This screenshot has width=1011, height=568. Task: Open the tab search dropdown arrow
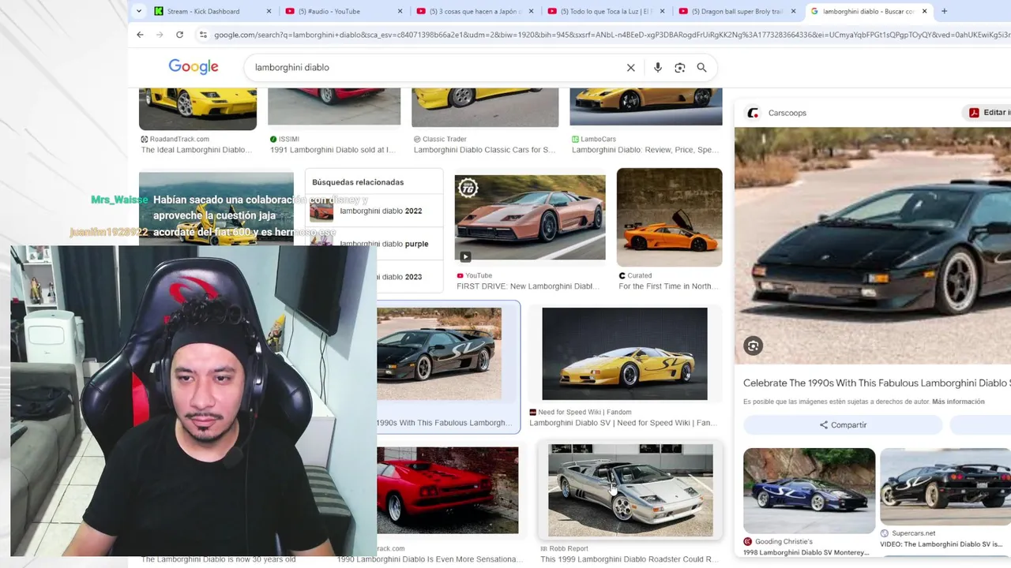tap(139, 11)
